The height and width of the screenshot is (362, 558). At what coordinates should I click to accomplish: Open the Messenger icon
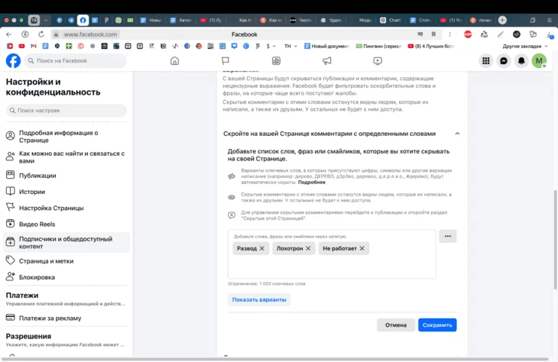[x=504, y=61]
